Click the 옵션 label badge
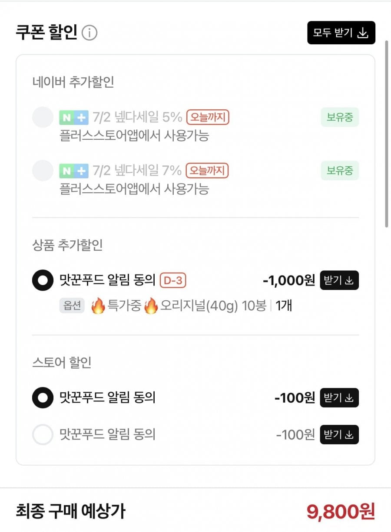391x532 pixels. pyautogui.click(x=72, y=306)
